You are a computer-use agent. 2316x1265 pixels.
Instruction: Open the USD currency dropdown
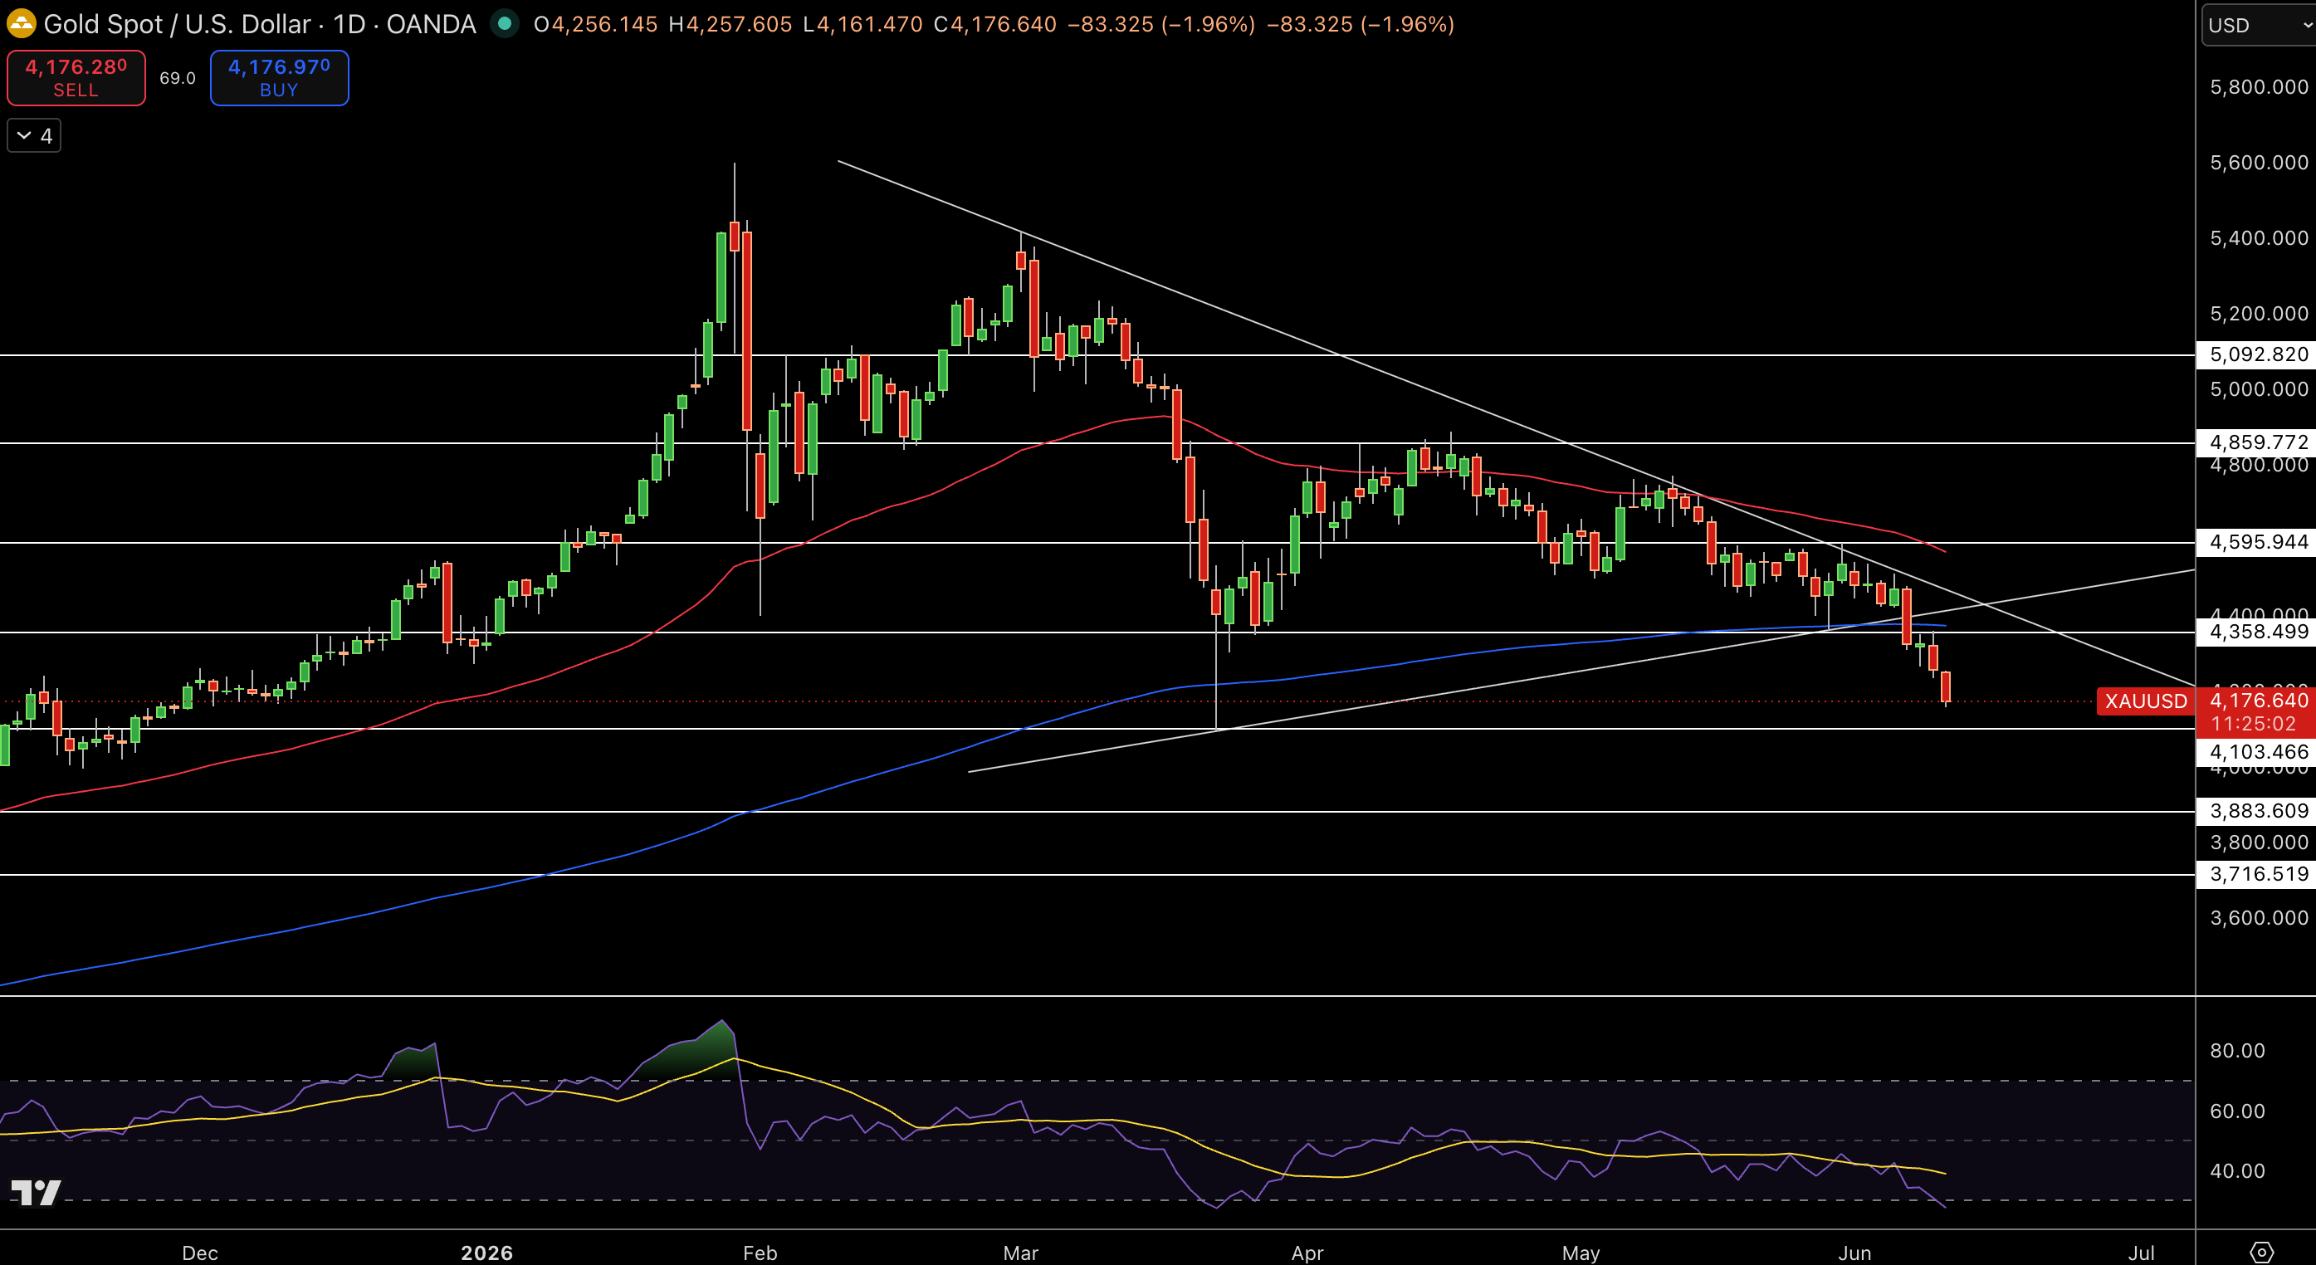coord(2259,25)
